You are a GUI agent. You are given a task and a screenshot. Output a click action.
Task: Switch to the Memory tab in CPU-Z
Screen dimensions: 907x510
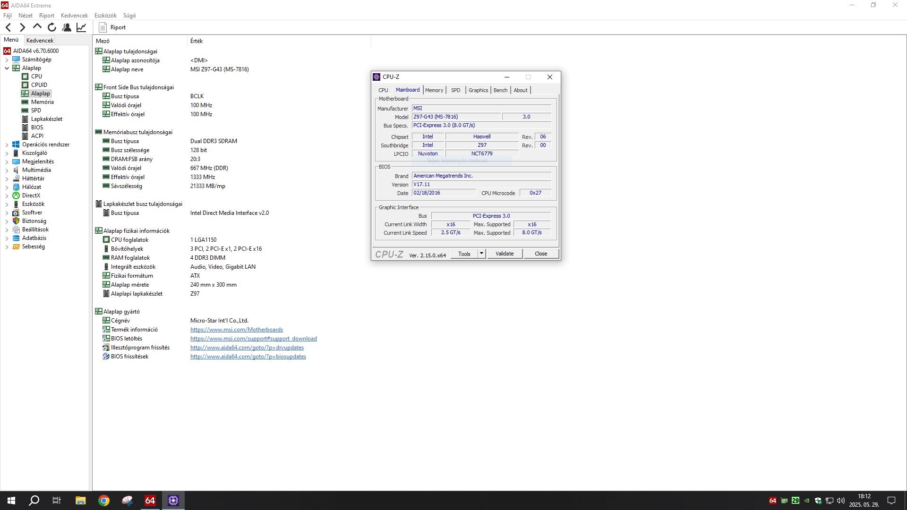(434, 90)
